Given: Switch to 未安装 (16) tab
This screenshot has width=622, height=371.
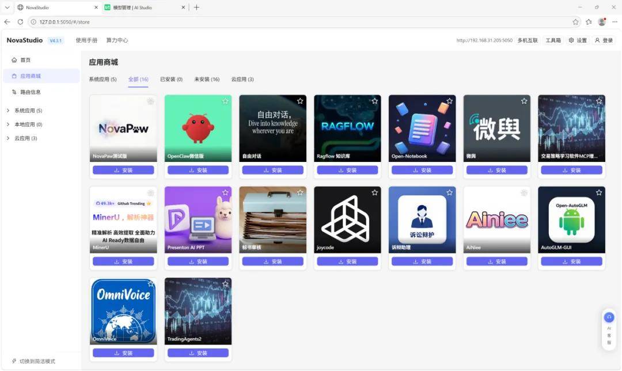Looking at the screenshot, I should pyautogui.click(x=207, y=79).
